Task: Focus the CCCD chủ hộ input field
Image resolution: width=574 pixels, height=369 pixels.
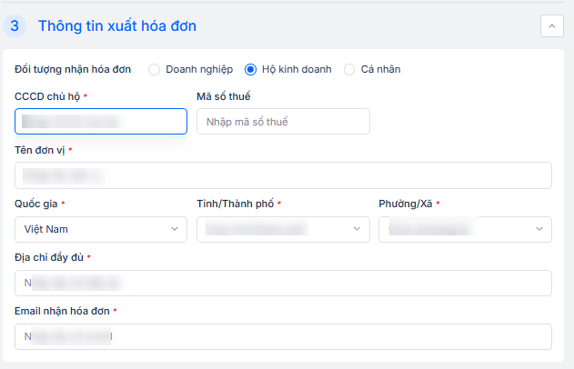Action: 101,122
